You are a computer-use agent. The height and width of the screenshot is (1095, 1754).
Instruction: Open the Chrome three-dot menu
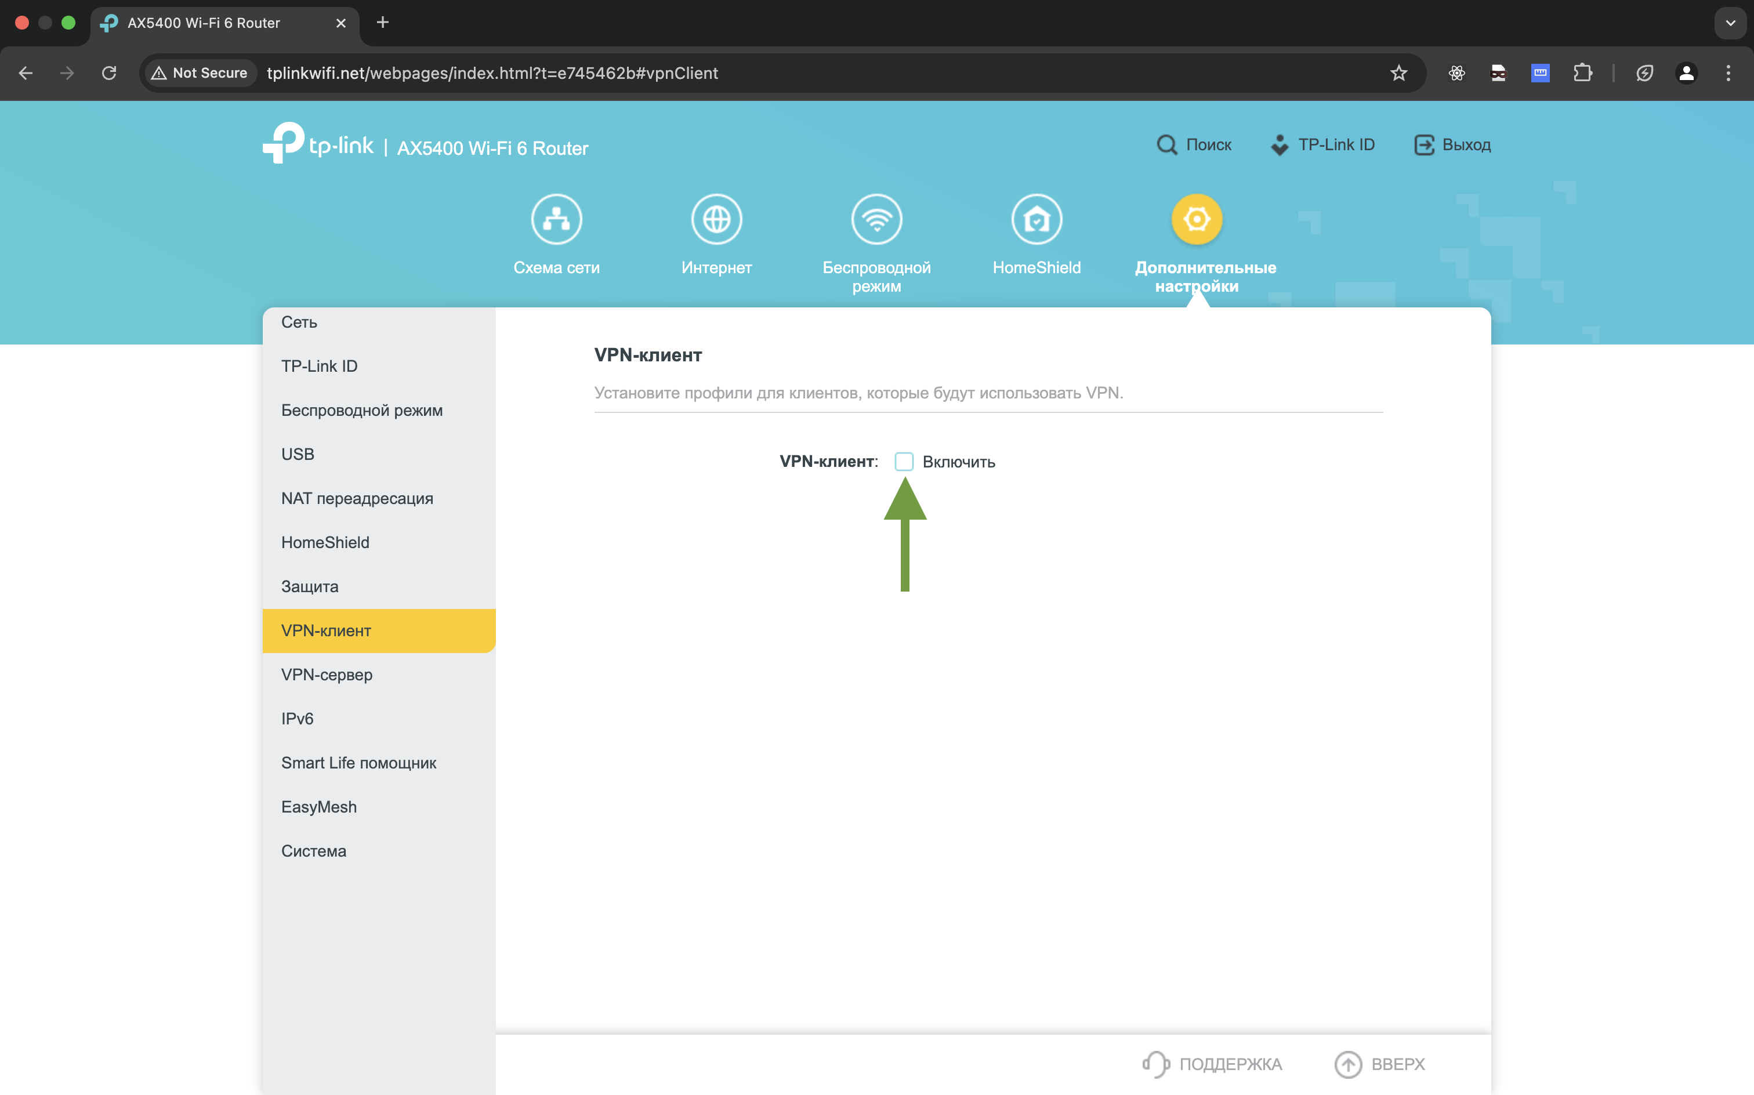(x=1728, y=73)
